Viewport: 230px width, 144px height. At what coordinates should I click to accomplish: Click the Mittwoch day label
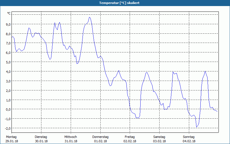[x=71, y=137]
